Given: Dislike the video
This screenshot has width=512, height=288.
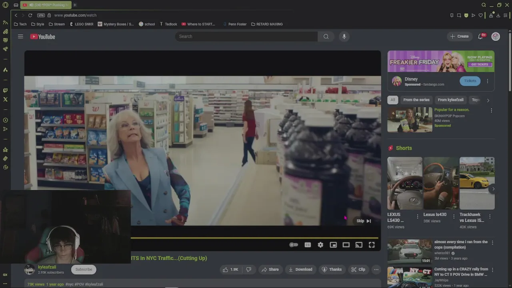Looking at the screenshot, I should [248, 269].
